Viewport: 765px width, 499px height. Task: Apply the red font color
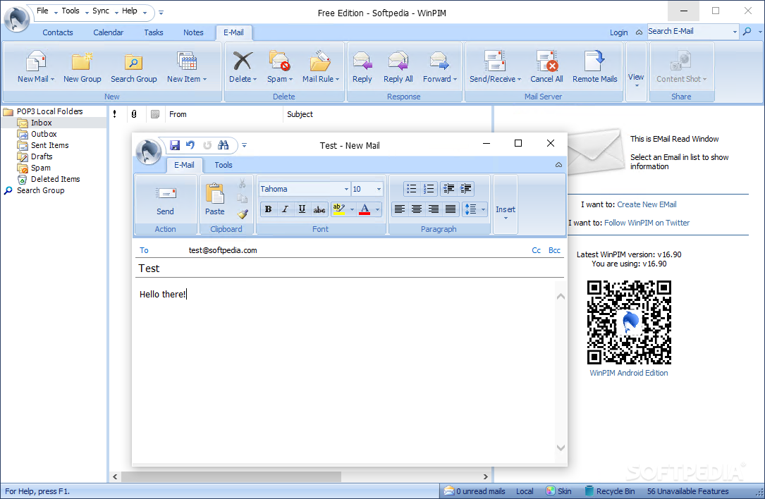365,209
